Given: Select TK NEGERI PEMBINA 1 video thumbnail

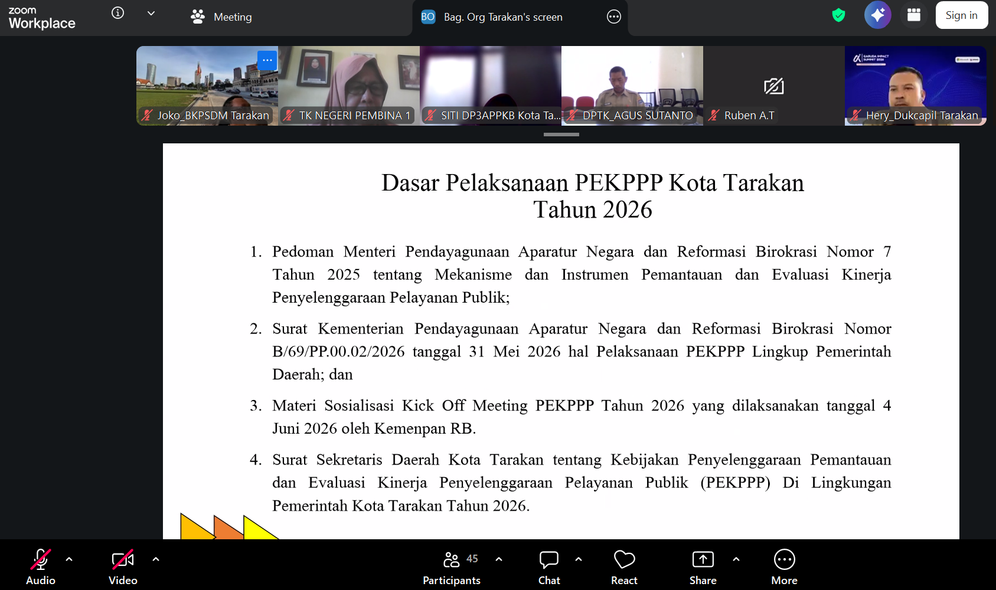Looking at the screenshot, I should pos(349,86).
